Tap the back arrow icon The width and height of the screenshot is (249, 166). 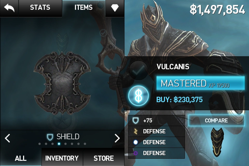9,8
